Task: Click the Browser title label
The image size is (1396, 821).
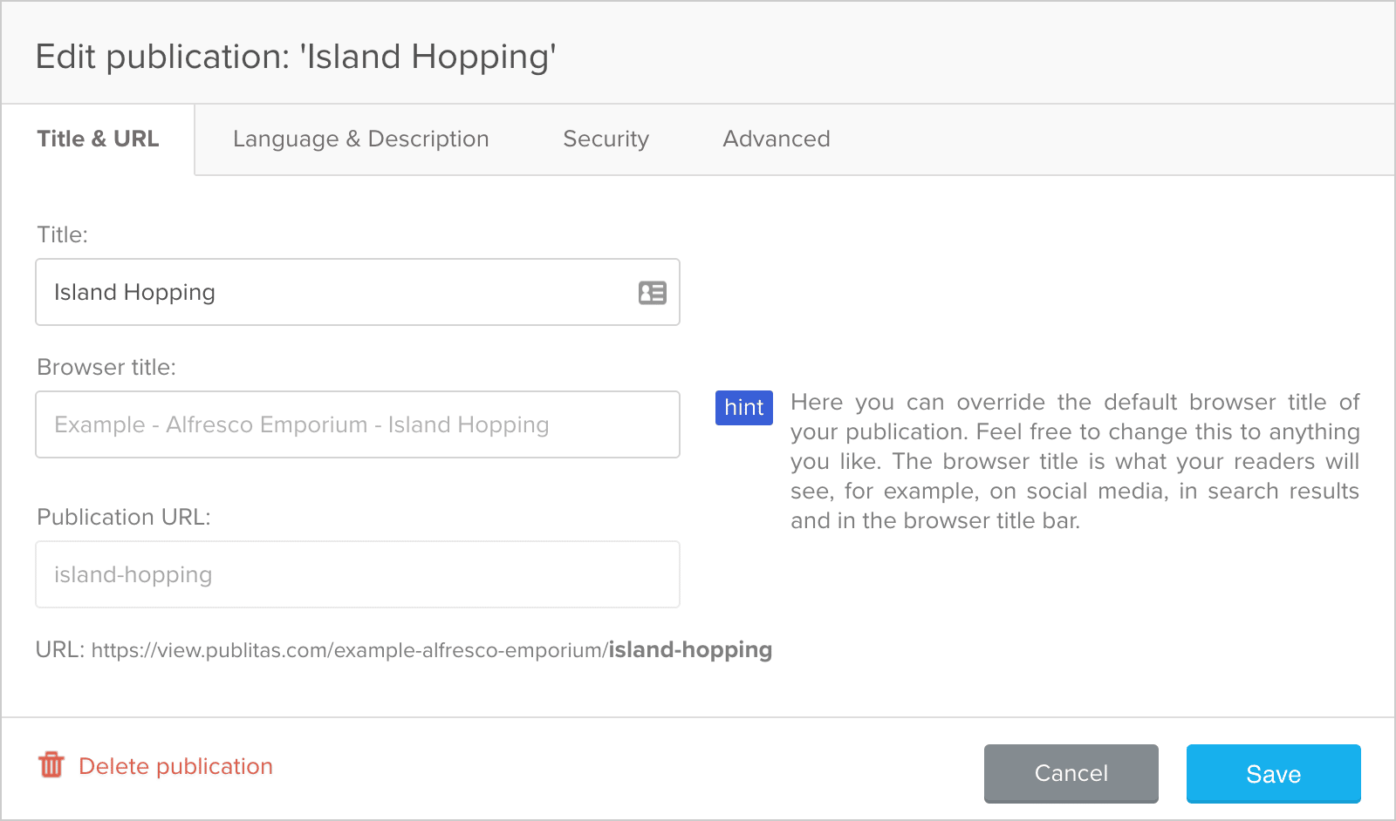Action: (x=106, y=367)
